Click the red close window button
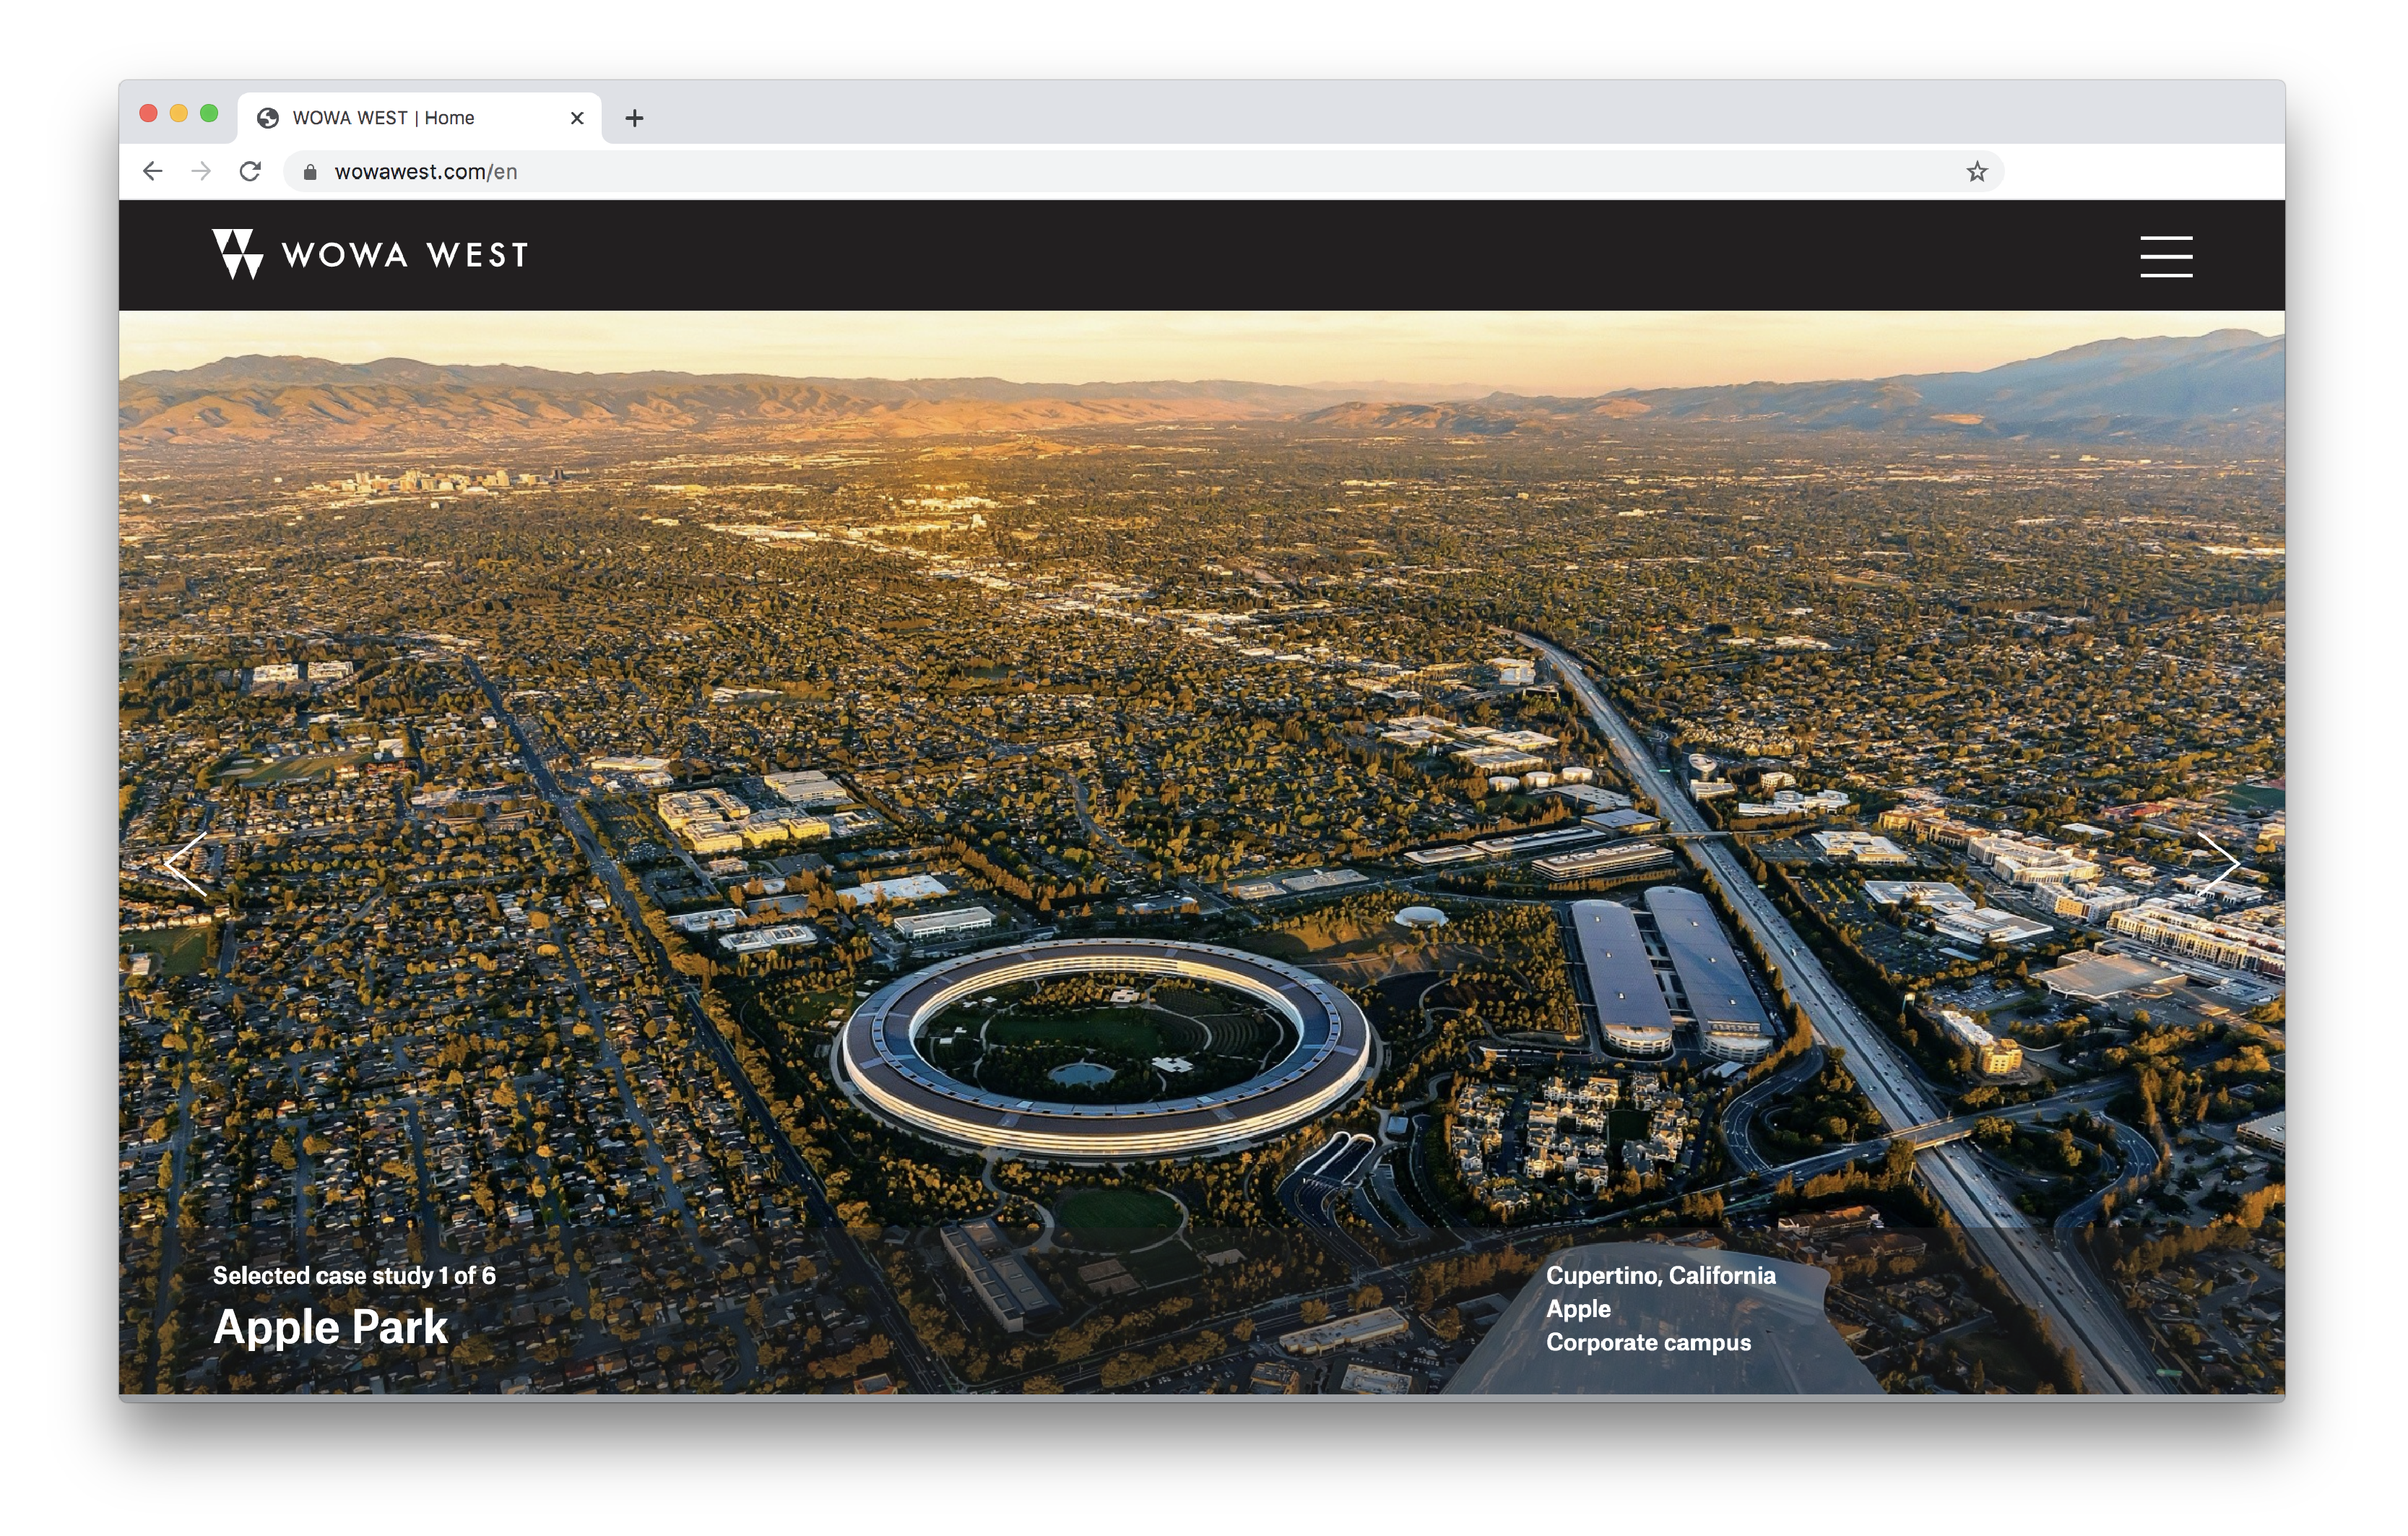Screen dimensions: 2408x1536 [148, 113]
